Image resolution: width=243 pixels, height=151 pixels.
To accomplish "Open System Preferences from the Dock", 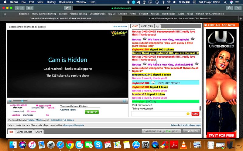I will tap(145, 145).
